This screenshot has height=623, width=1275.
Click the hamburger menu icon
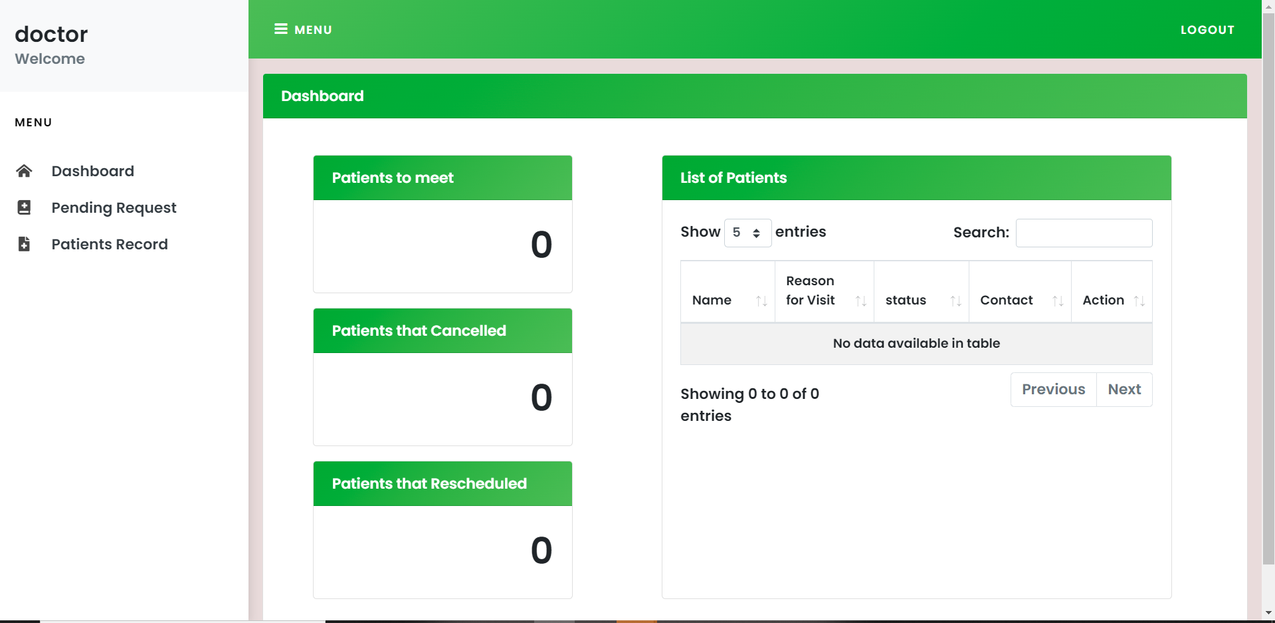point(281,29)
